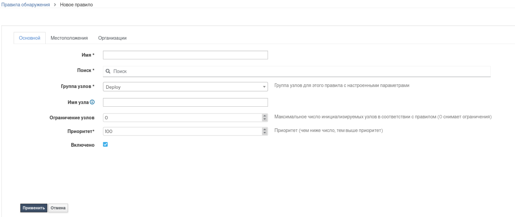This screenshot has height=217, width=515.
Task: Focus the Имя text field
Action: pyautogui.click(x=185, y=55)
